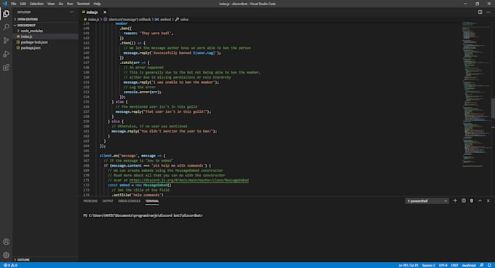Click the feedback icon in status bar
The height and width of the screenshot is (268, 495).
click(x=481, y=265)
